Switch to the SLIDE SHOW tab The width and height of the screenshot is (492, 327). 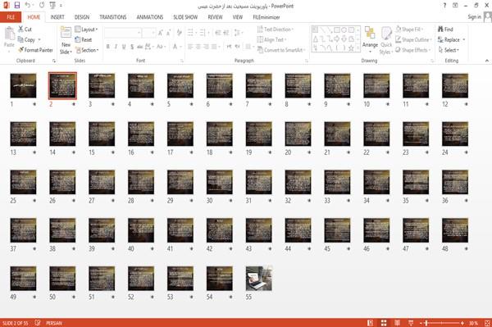tap(185, 17)
